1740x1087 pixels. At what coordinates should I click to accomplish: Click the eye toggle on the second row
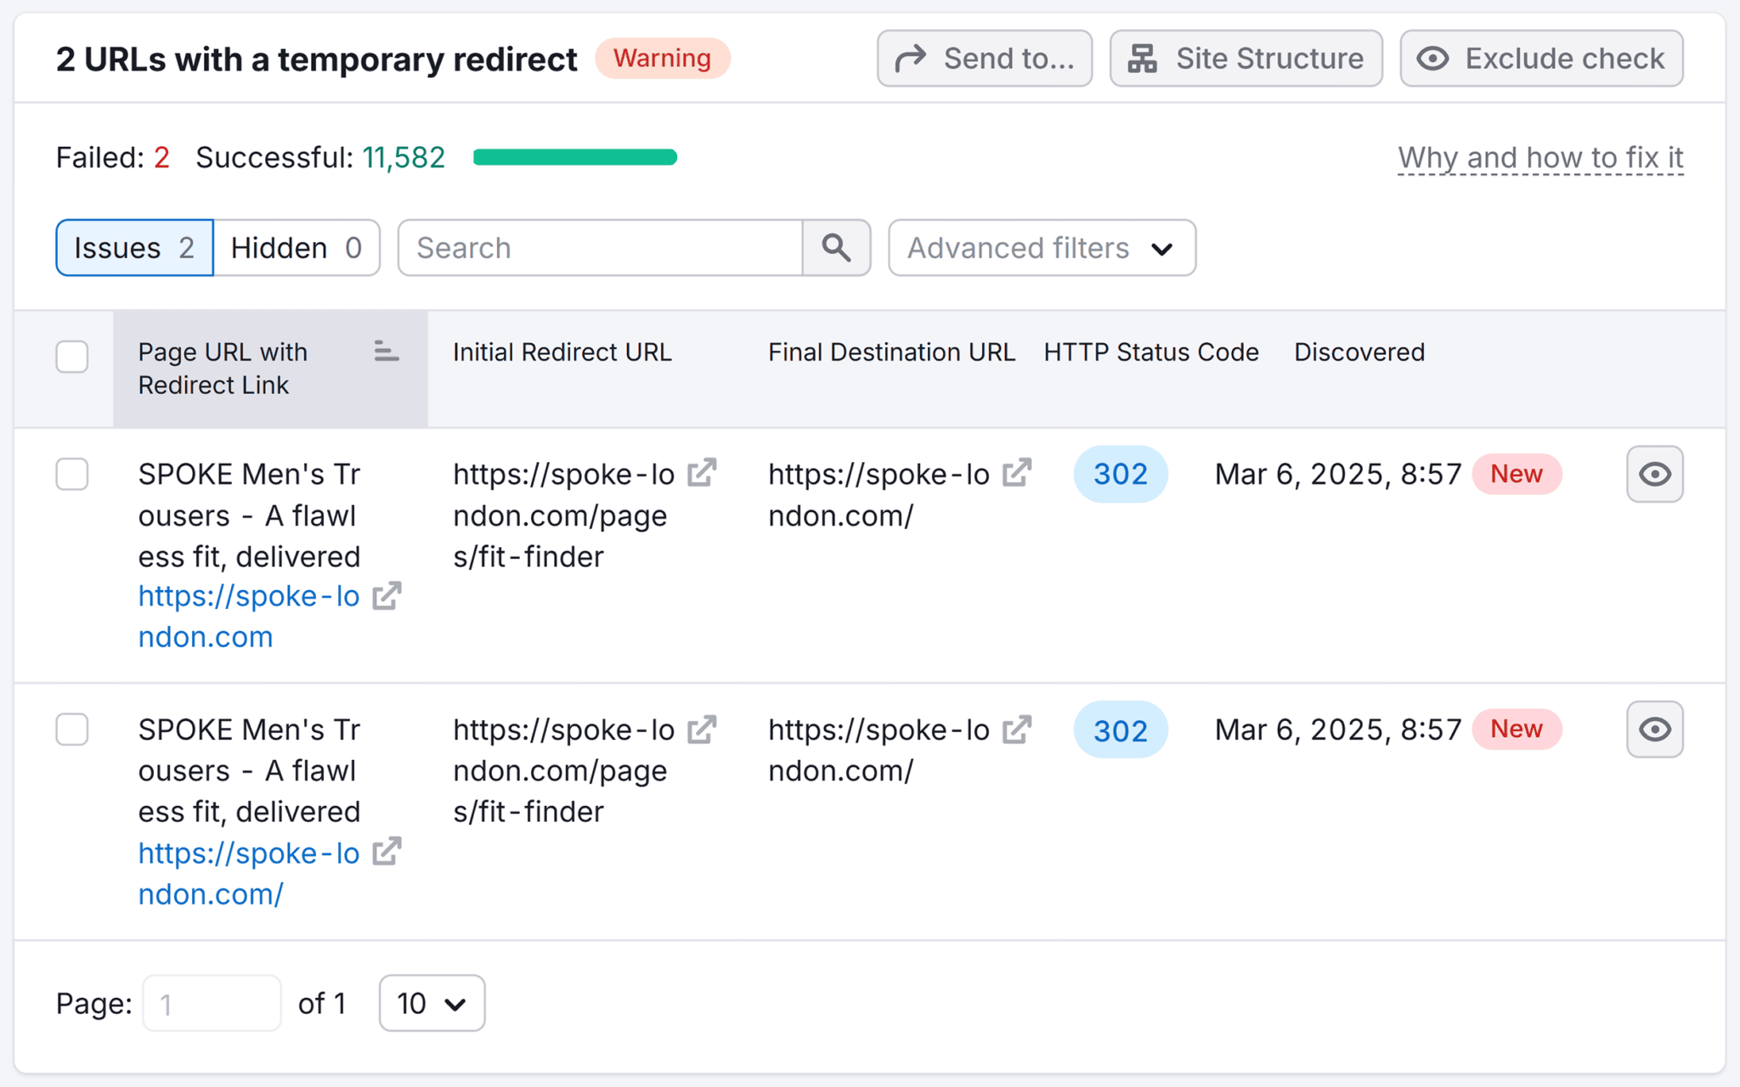coord(1653,729)
